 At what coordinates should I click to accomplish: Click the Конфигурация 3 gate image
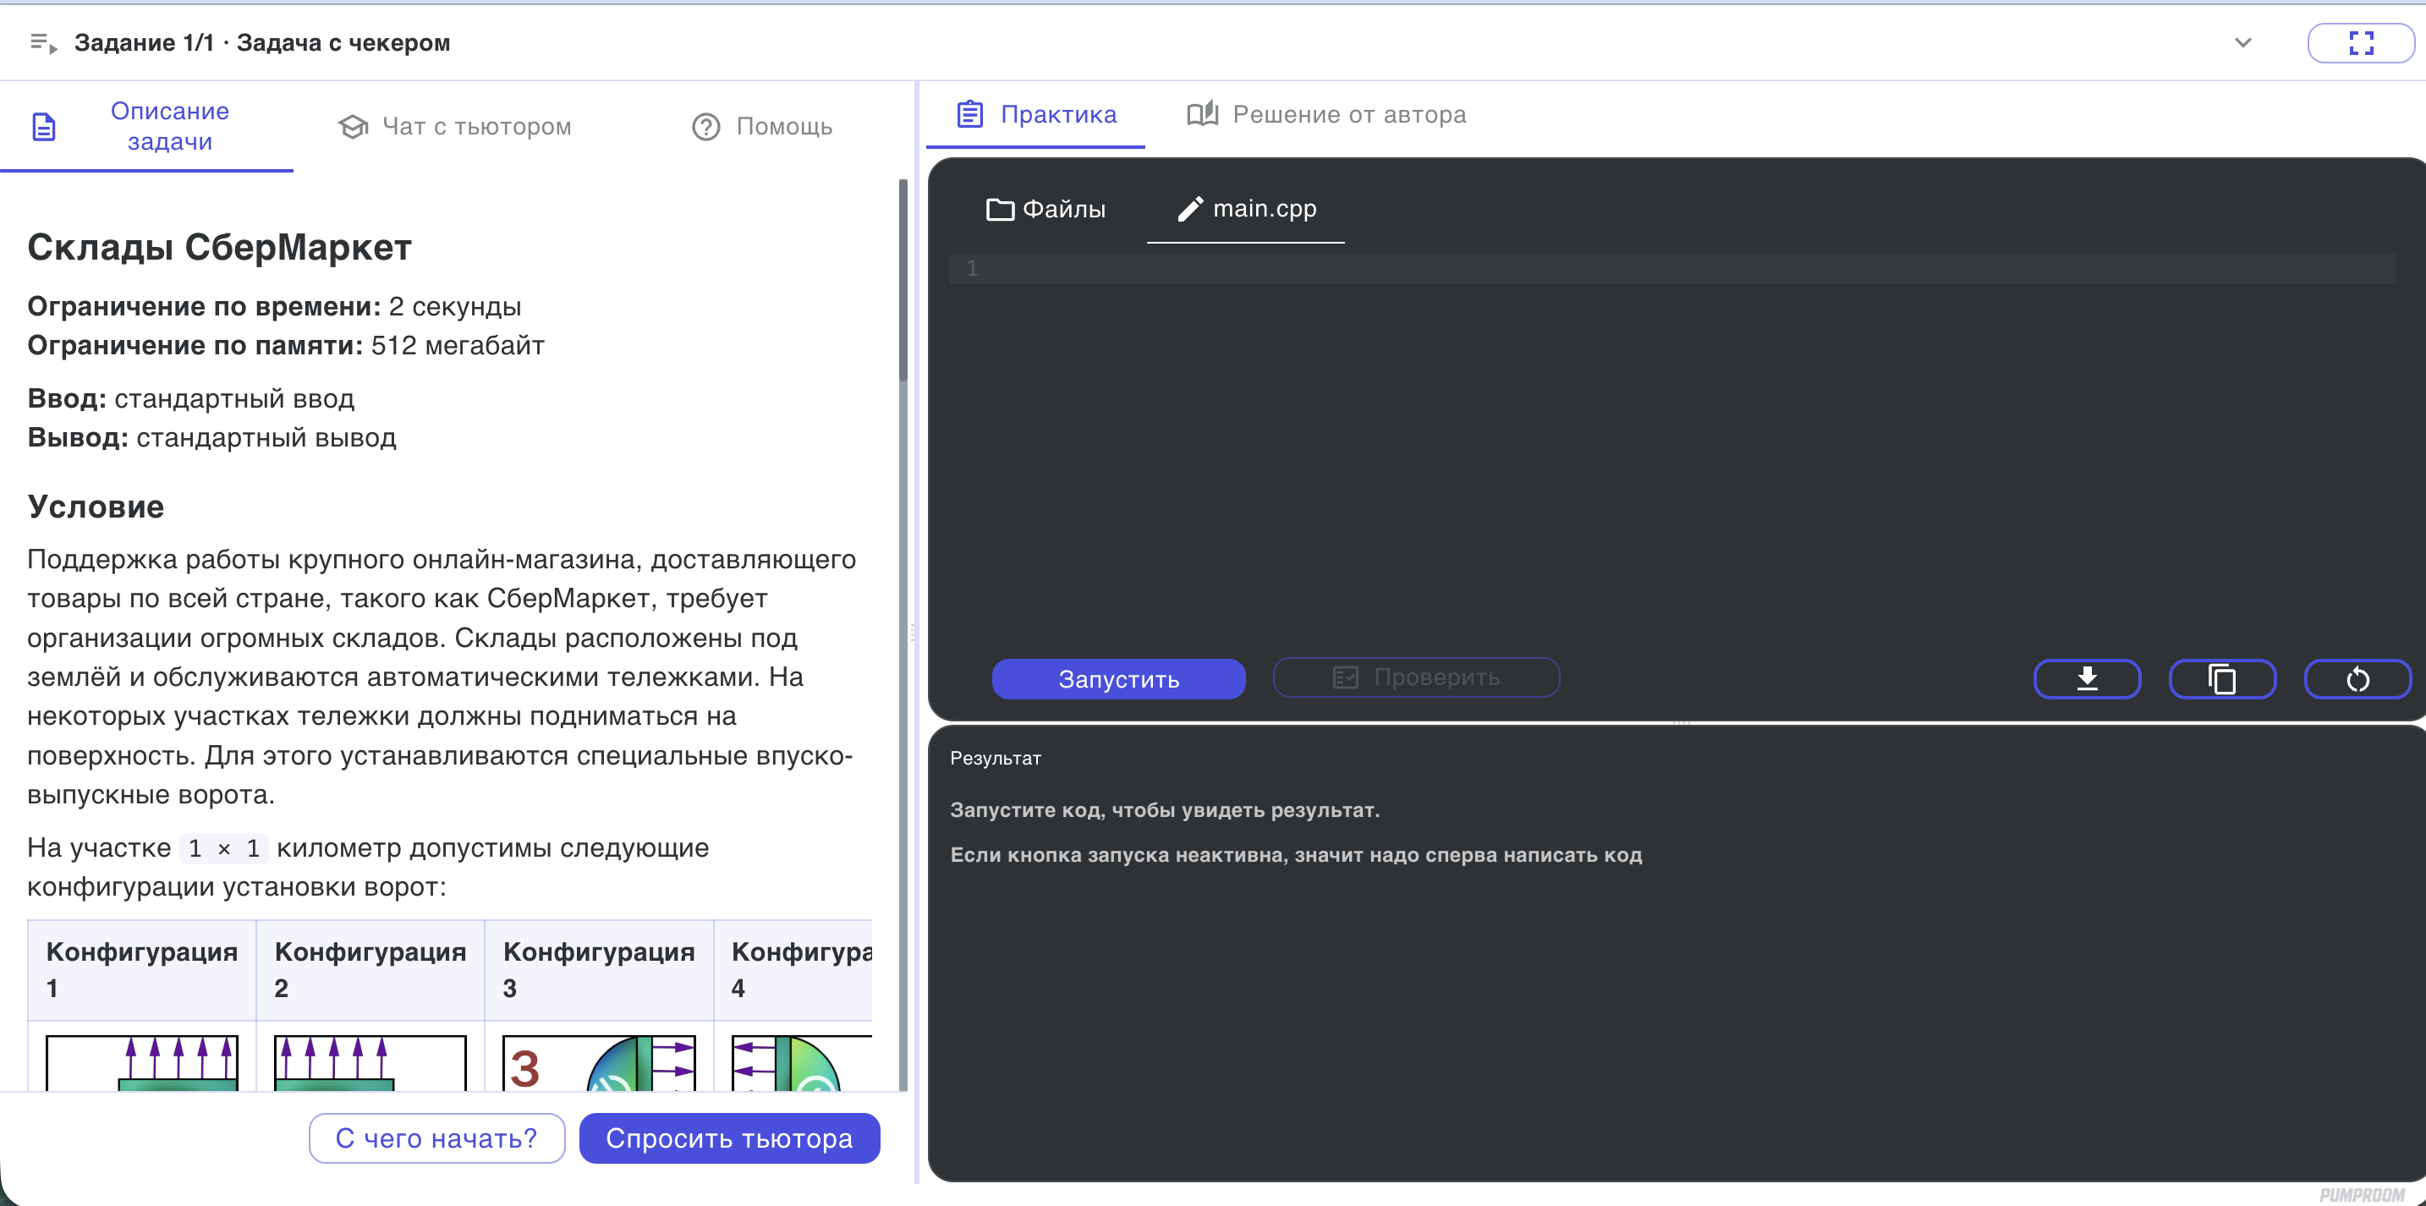[x=599, y=1063]
